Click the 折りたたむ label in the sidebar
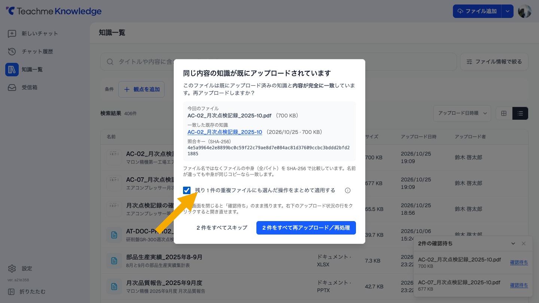The image size is (539, 303). click(33, 292)
